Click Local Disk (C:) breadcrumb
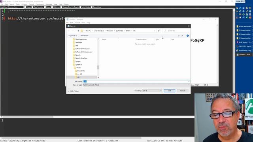Viewport: 253px width, 142px height. (98, 31)
